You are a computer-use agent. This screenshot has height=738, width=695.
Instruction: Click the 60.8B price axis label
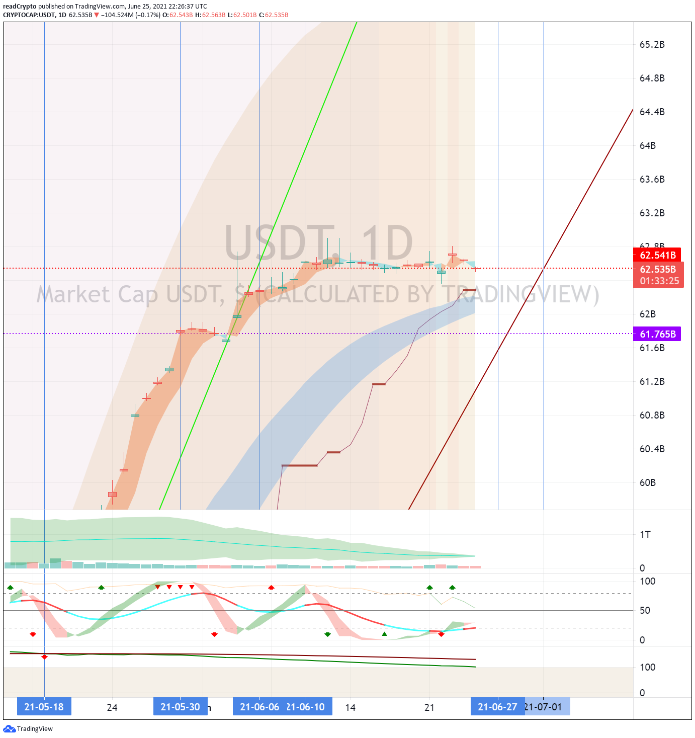(652, 415)
